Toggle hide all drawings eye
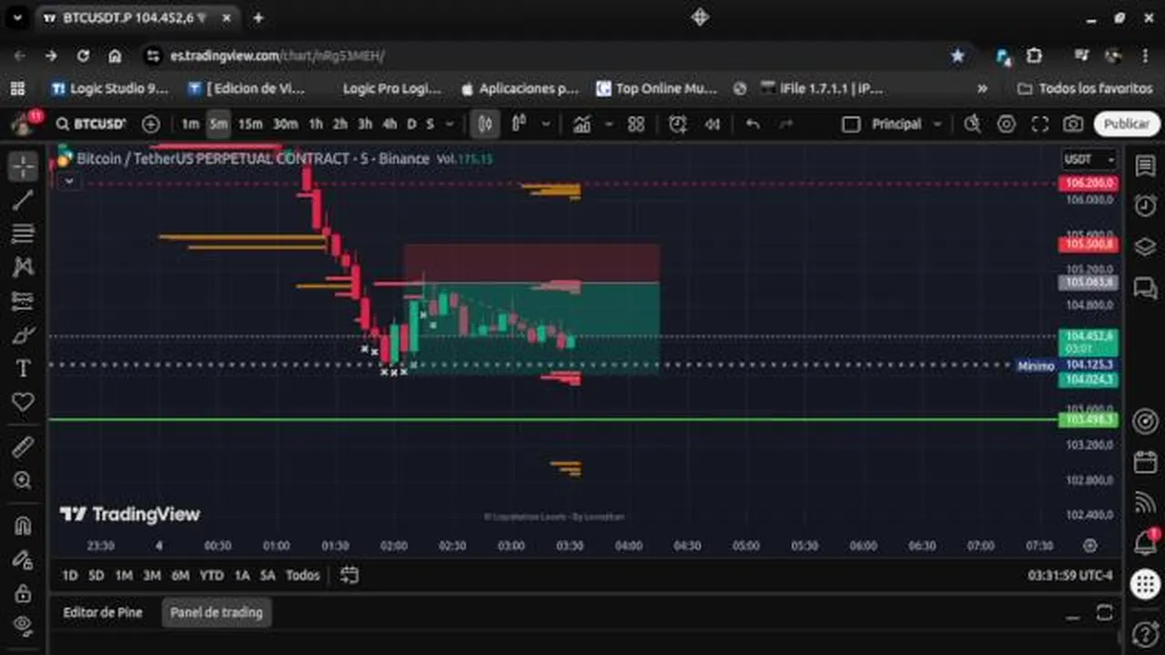The width and height of the screenshot is (1165, 655). 23,626
